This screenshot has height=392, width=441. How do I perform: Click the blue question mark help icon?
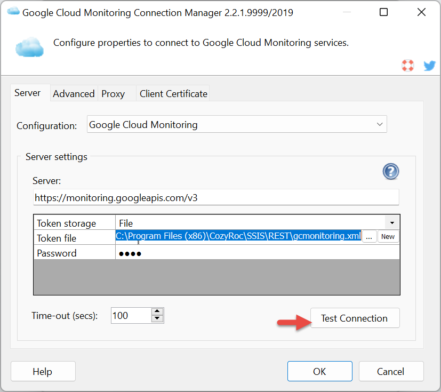[391, 171]
